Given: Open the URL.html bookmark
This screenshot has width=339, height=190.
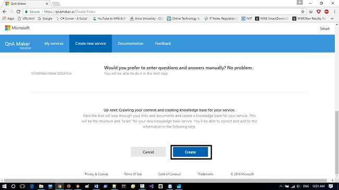Looking at the screenshot, I should click(26, 19).
